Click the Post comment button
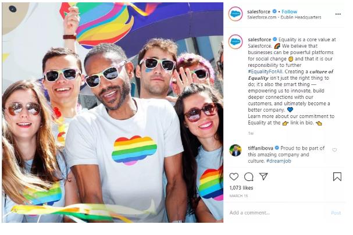This screenshot has width=353, height=235. [336, 213]
